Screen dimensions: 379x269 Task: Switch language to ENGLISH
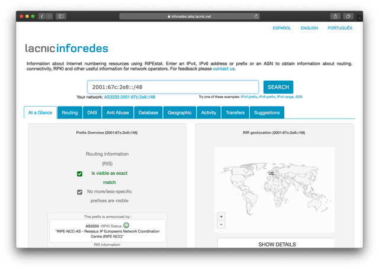309,28
